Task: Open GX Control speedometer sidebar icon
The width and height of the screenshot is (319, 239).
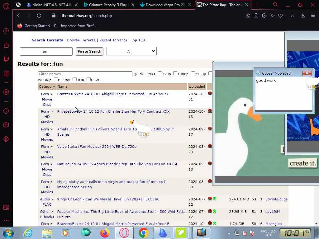Action: coord(6,31)
